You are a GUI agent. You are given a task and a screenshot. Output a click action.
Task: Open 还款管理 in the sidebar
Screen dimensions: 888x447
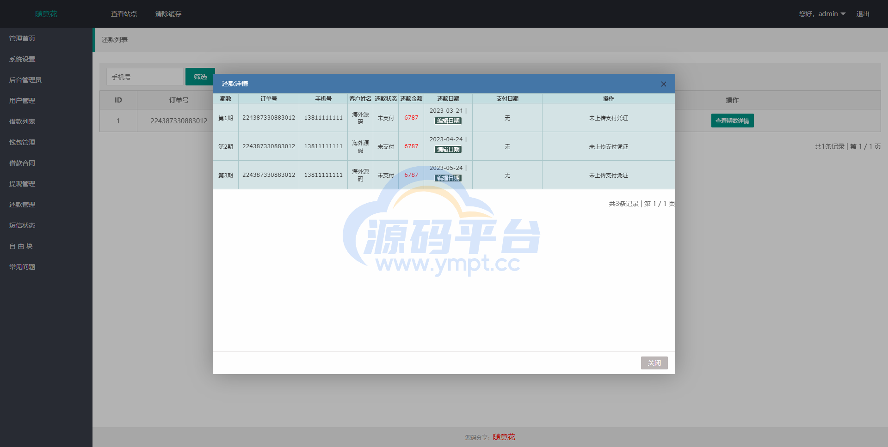pos(22,205)
